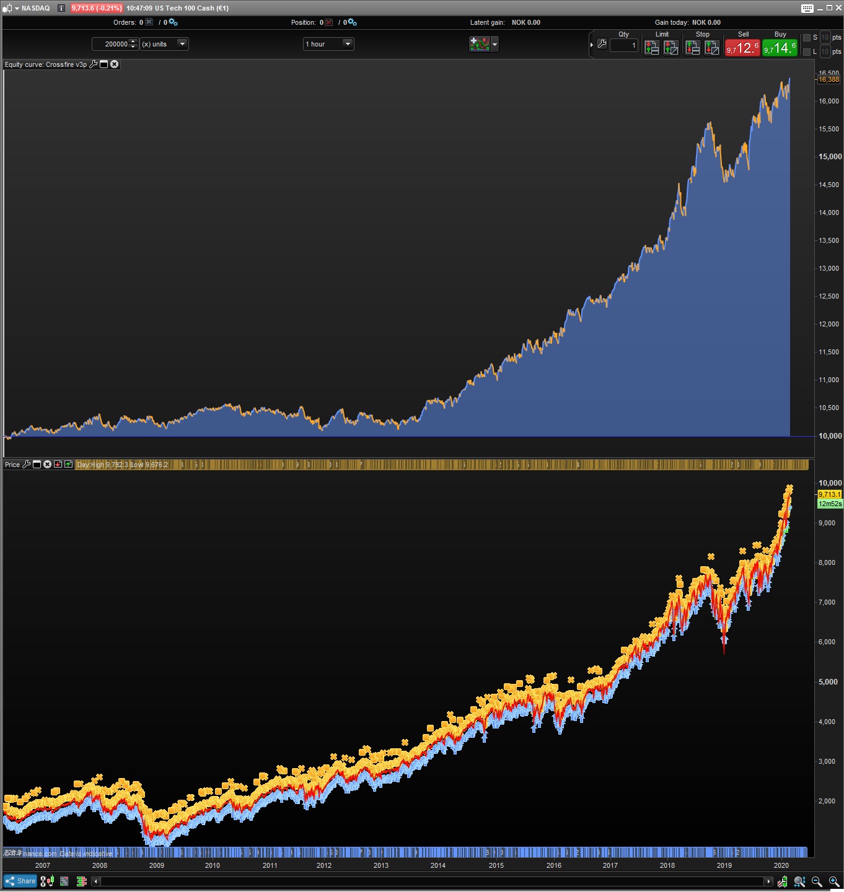Close the Equity curve panel
The width and height of the screenshot is (844, 892).
115,64
